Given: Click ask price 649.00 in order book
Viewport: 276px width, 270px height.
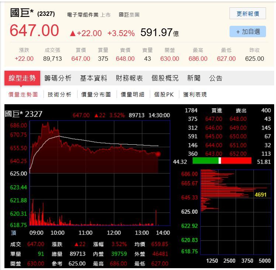Looking at the screenshot, I should 238,128.
